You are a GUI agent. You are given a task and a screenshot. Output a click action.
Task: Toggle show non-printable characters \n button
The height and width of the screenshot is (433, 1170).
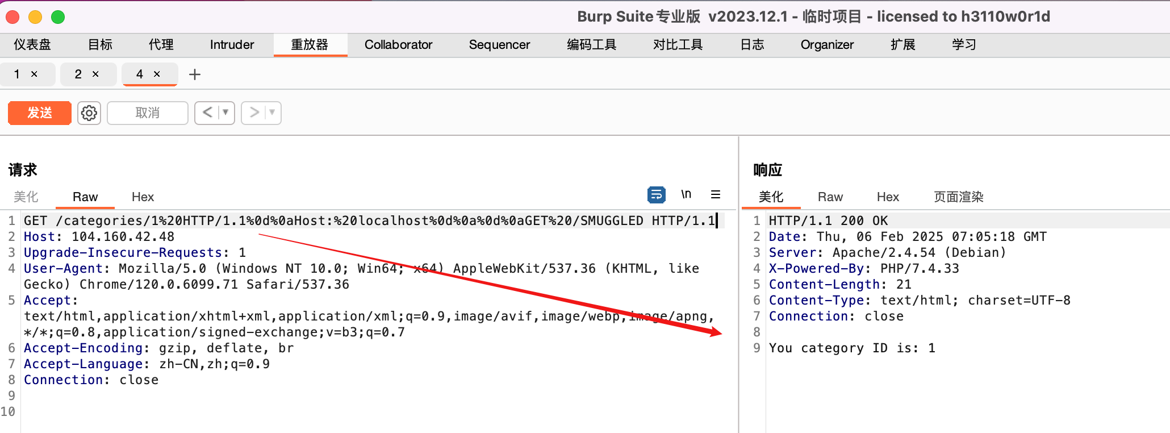pyautogui.click(x=686, y=194)
